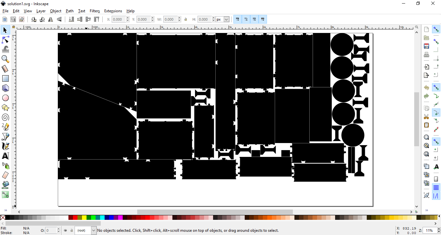Viewport: 441px width, 235px height.
Task: Flip selection vertically
Action: click(x=59, y=19)
